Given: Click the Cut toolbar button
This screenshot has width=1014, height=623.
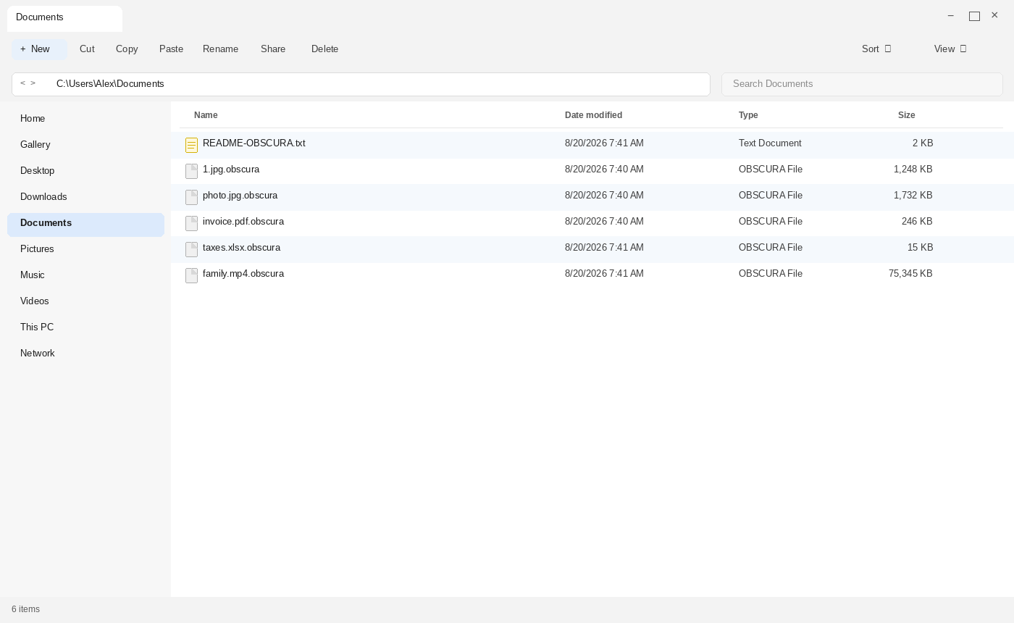Looking at the screenshot, I should [x=87, y=49].
